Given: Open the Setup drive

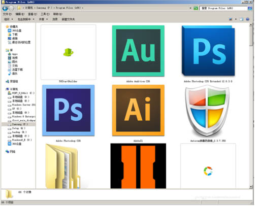Looking at the screenshot, I should coord(17,128).
